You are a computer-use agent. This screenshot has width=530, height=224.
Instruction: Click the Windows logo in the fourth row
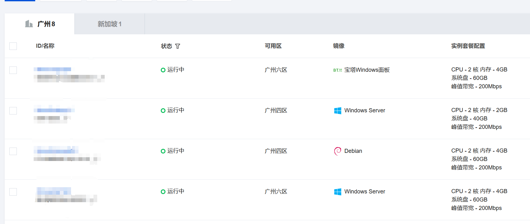click(337, 192)
